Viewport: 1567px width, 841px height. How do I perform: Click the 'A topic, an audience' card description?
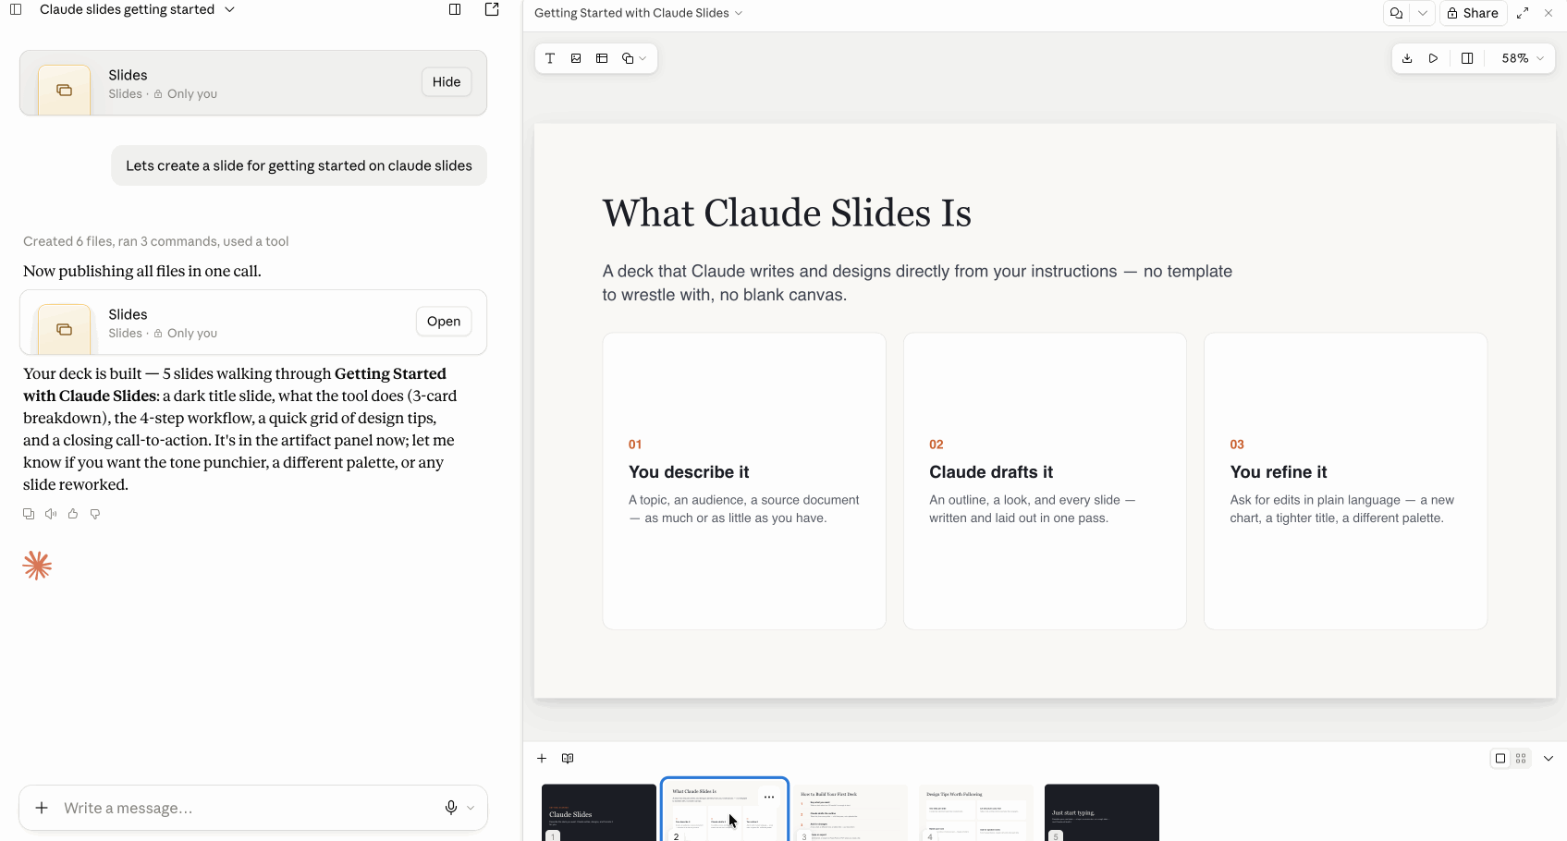(x=744, y=509)
